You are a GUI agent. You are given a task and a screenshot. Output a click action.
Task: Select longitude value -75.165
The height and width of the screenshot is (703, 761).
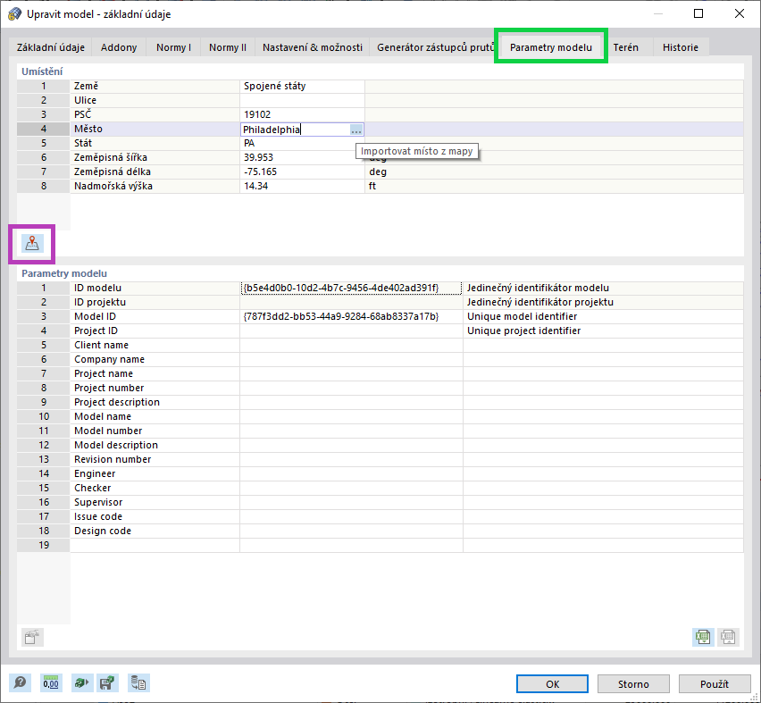pos(302,172)
